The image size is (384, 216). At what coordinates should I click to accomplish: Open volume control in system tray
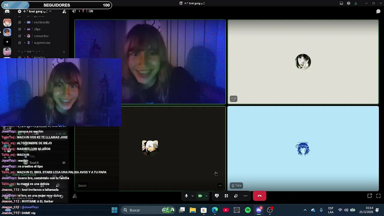pyautogui.click(x=346, y=210)
